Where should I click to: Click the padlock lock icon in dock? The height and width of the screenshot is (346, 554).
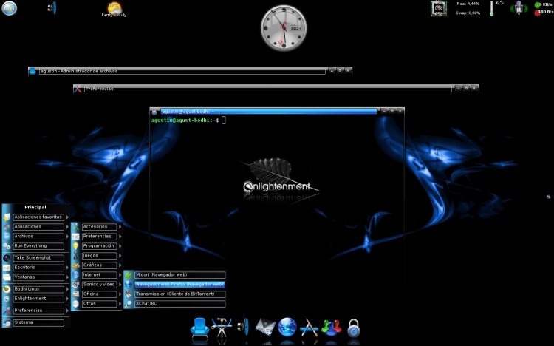pyautogui.click(x=353, y=328)
